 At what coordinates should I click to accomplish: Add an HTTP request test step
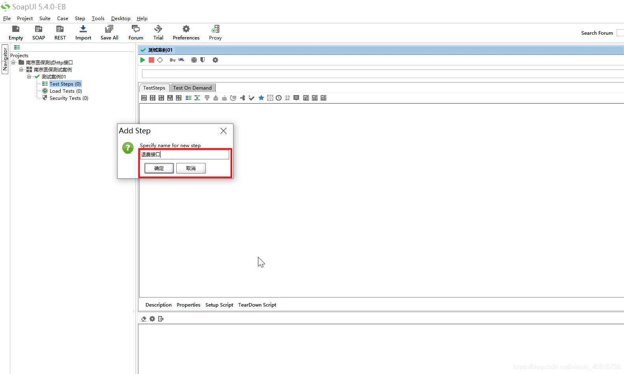pos(161,98)
